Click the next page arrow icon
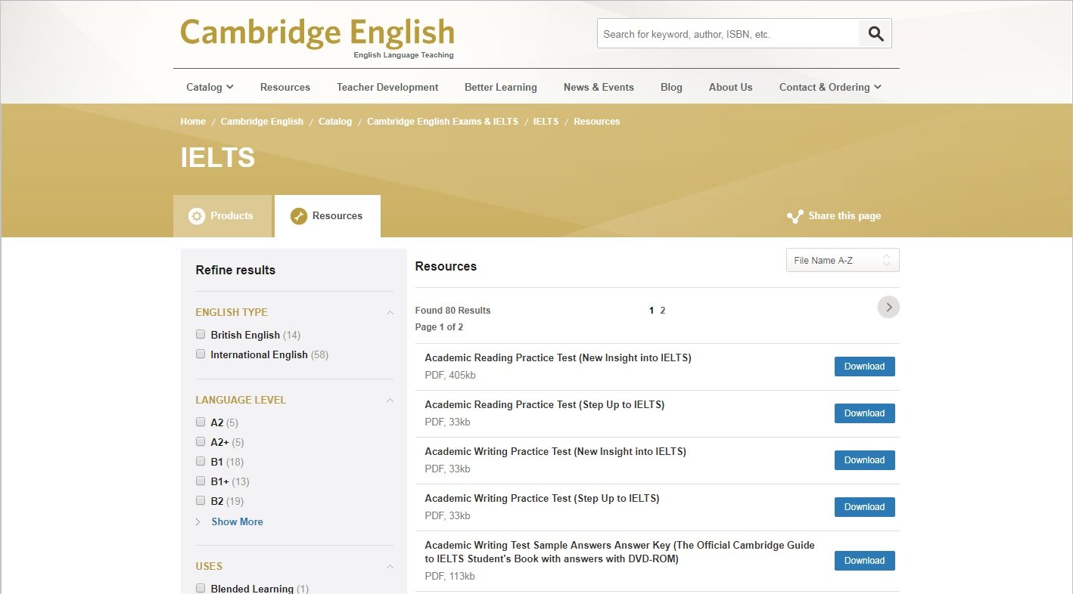Screen dimensions: 1073x594 point(888,307)
